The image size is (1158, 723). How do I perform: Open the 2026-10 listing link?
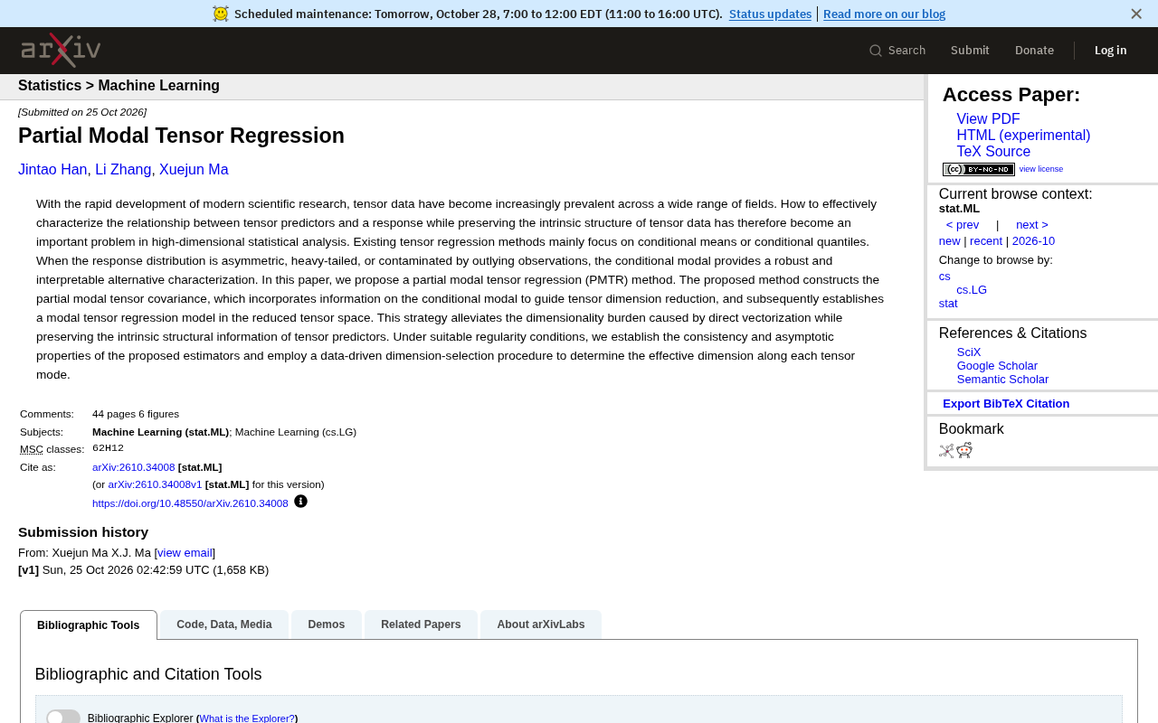pyautogui.click(x=1033, y=241)
